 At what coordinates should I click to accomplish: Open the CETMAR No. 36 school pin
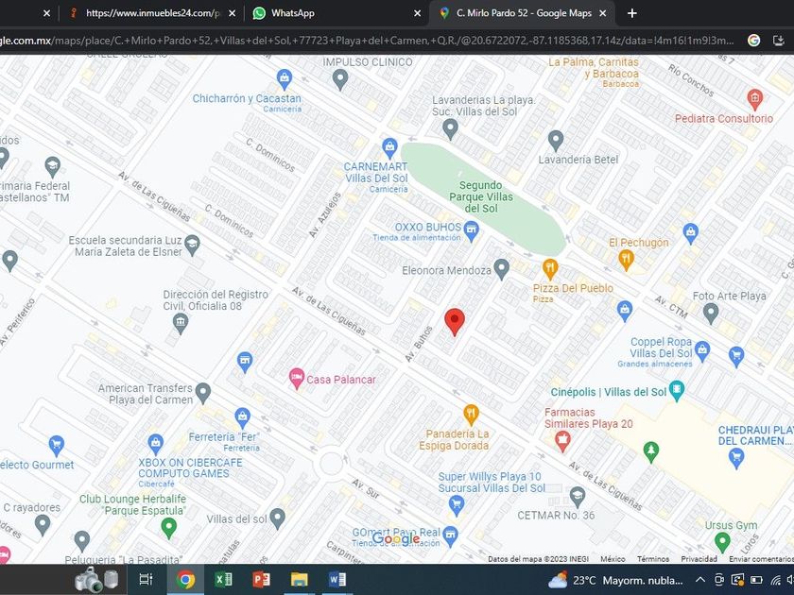tap(578, 497)
